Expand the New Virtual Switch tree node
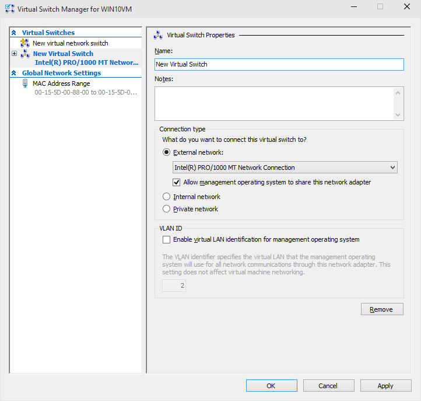Image resolution: width=421 pixels, height=401 pixels. [14, 54]
